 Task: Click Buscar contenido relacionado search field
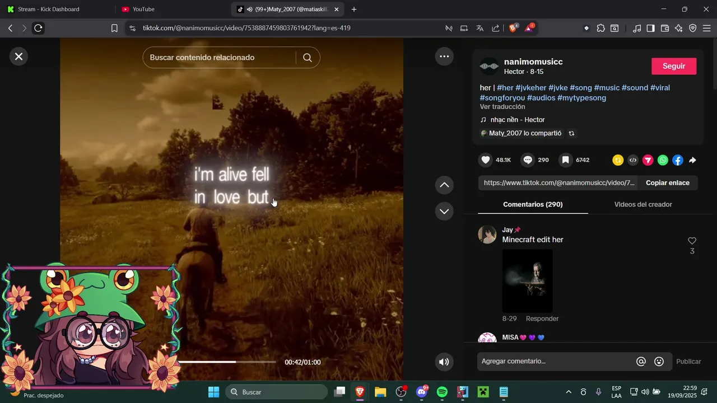coord(221,58)
